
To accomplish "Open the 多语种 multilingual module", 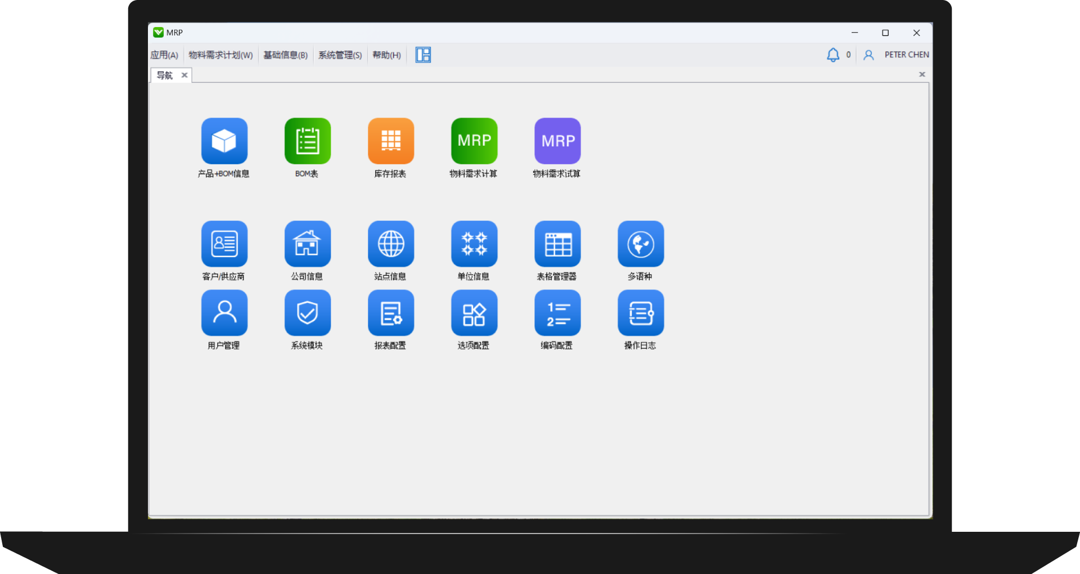I will (x=640, y=244).
